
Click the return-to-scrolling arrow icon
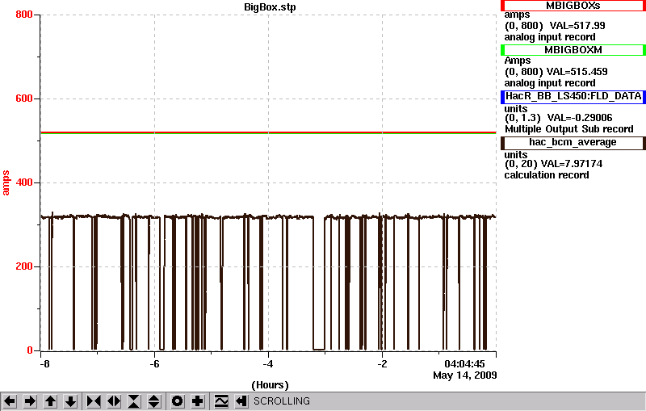point(241,401)
